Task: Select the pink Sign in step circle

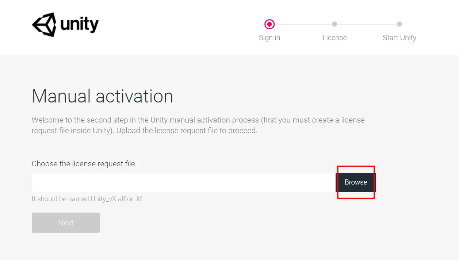Action: pyautogui.click(x=269, y=24)
